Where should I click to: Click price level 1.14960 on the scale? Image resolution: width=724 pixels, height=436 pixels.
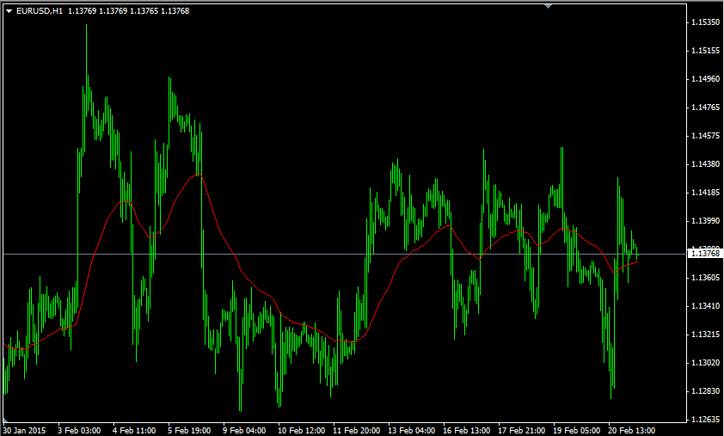pos(705,79)
